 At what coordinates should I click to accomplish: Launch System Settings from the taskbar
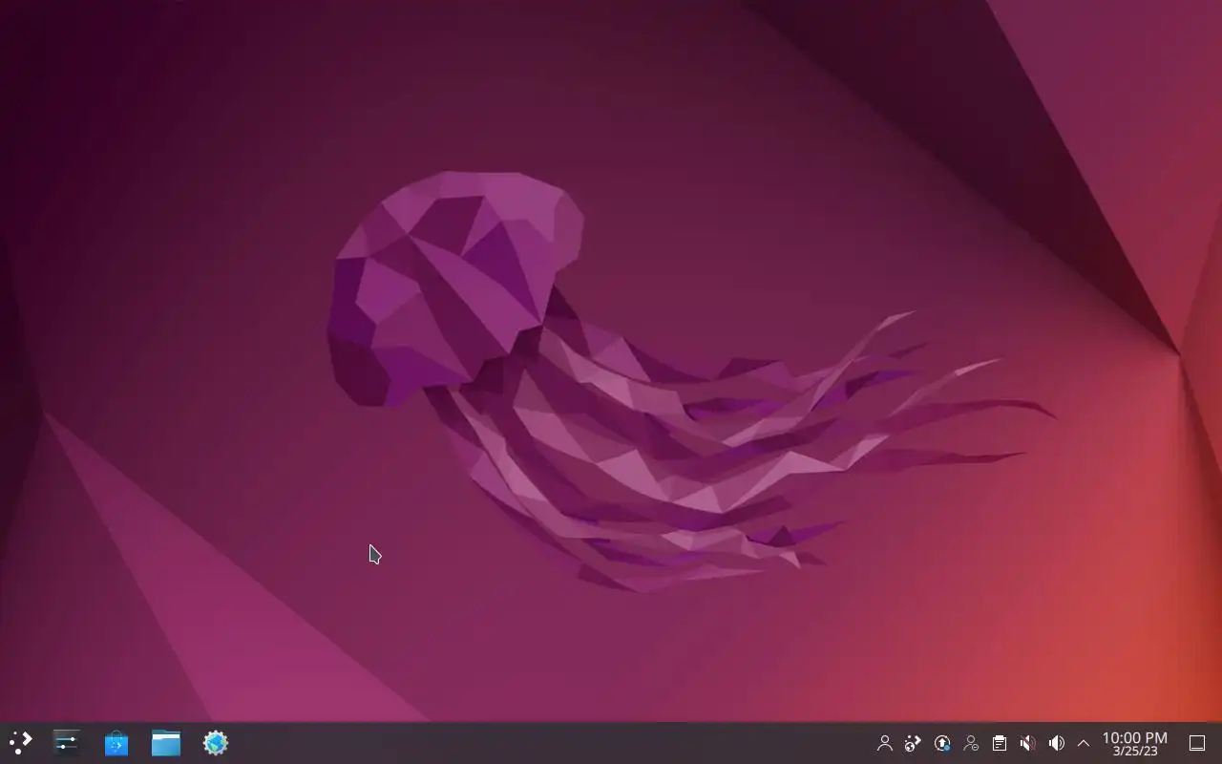tap(67, 743)
